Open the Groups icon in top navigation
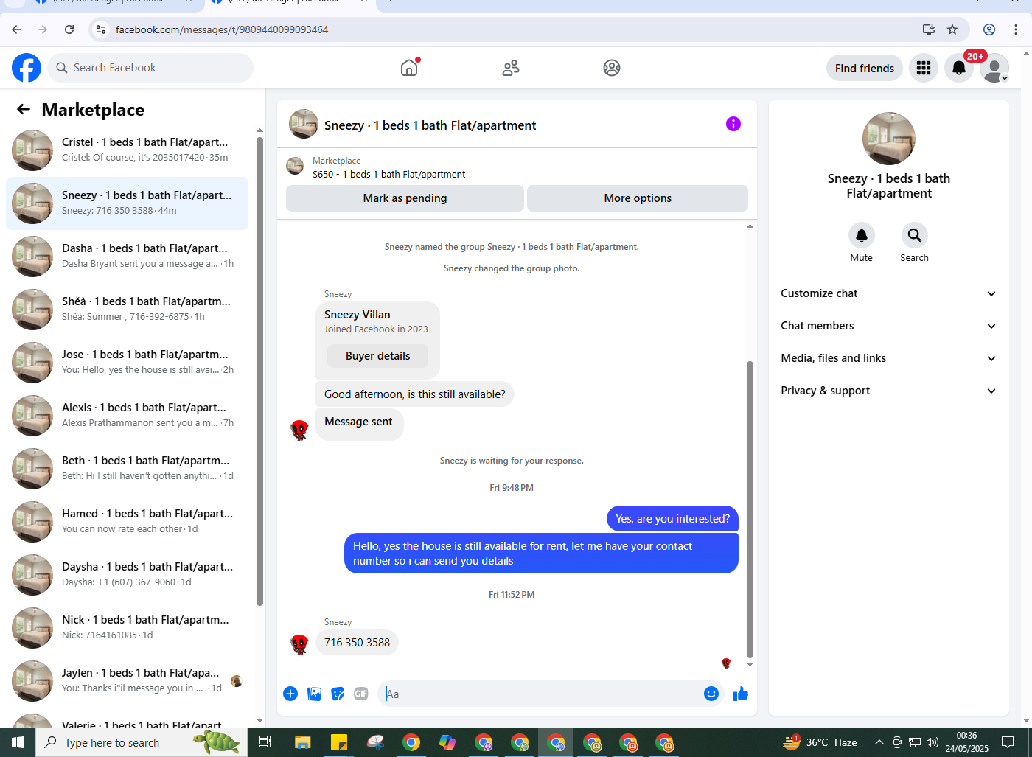Image resolution: width=1032 pixels, height=757 pixels. (612, 68)
